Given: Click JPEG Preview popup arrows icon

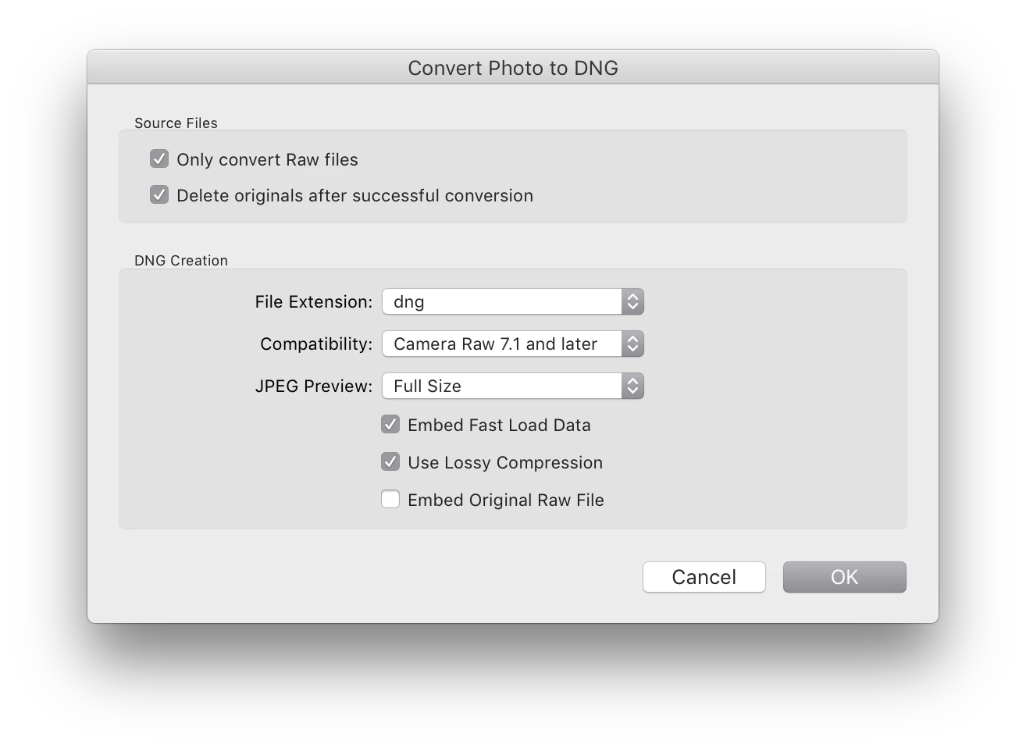Looking at the screenshot, I should tap(633, 386).
